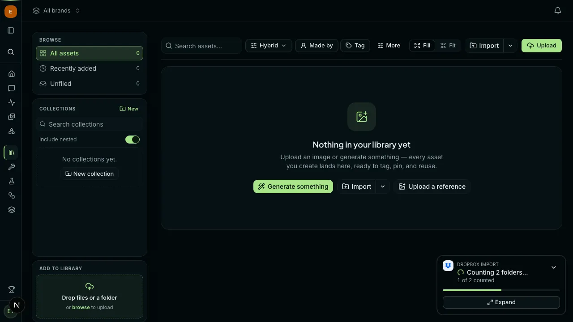Click the orange E workspace avatar
573x322 pixels.
[x=11, y=12]
